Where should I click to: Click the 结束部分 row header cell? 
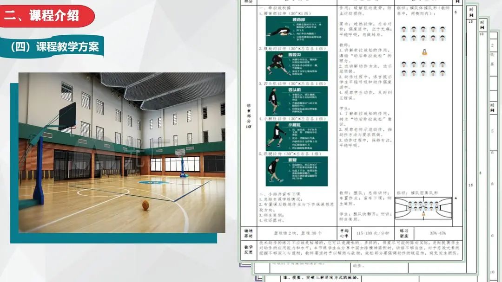(249, 116)
